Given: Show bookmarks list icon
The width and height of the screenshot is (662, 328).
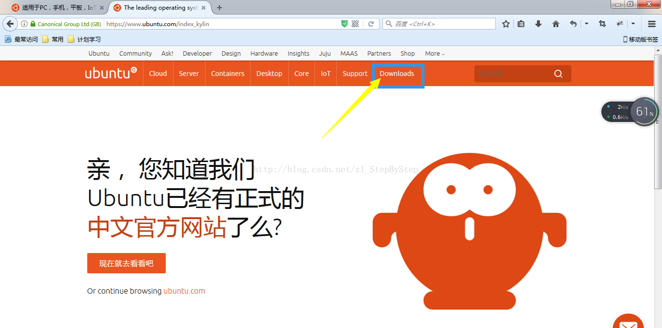Looking at the screenshot, I should coord(521,24).
